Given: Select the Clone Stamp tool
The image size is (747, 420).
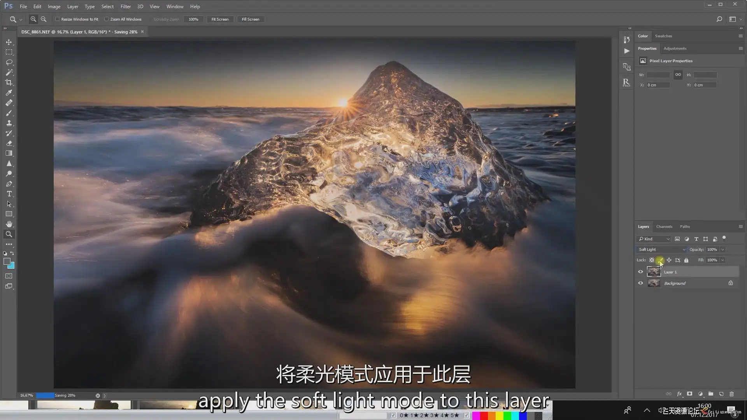Looking at the screenshot, I should pyautogui.click(x=9, y=123).
